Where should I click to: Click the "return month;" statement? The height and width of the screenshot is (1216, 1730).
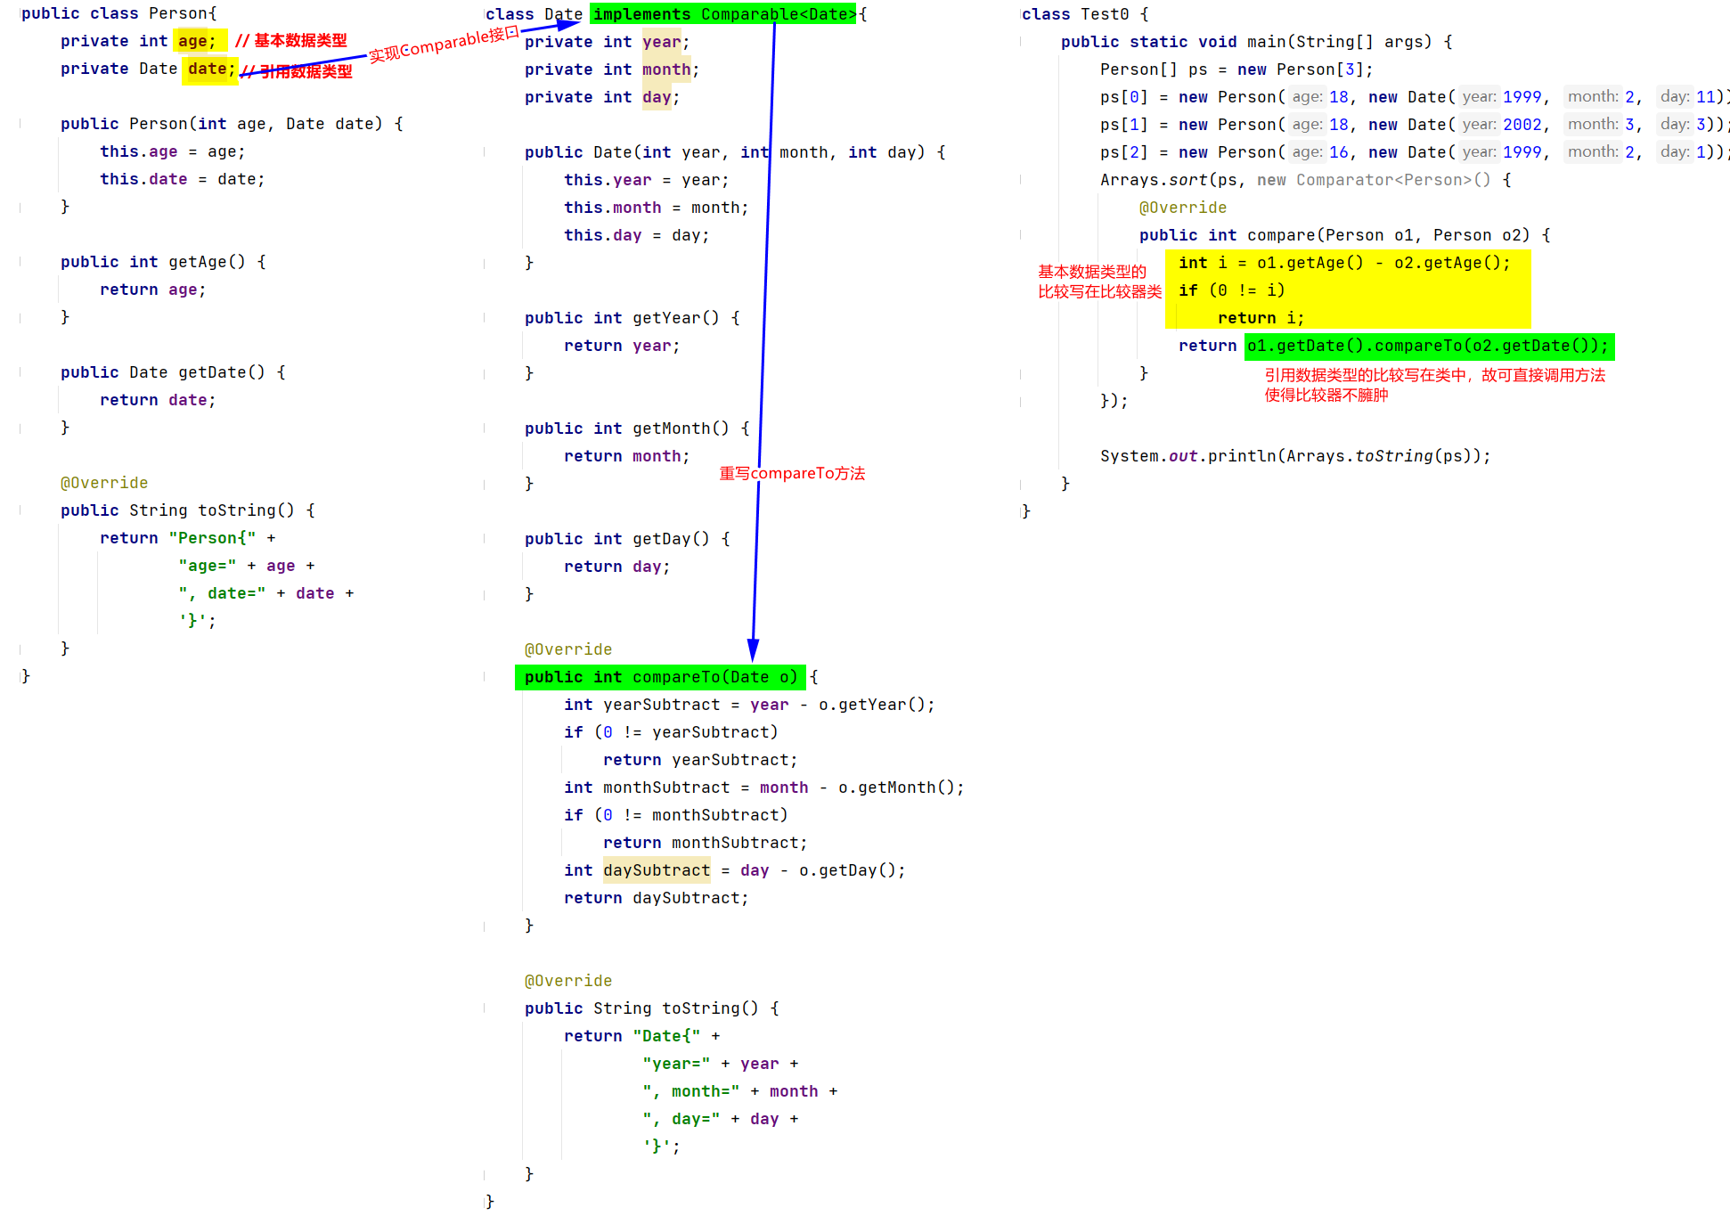click(626, 456)
